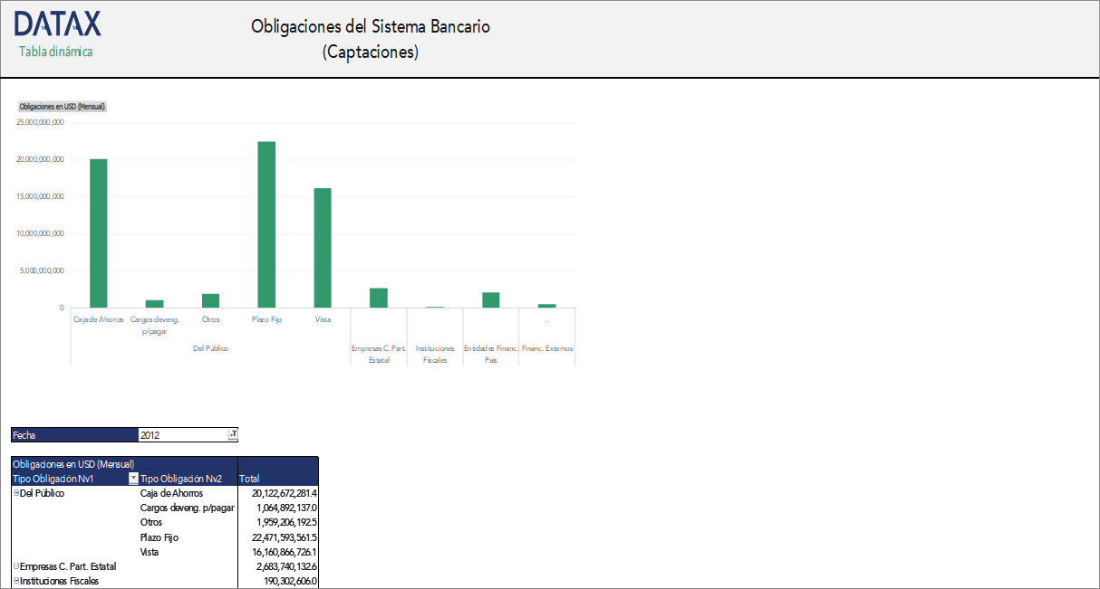Screen dimensions: 1100x589
Task: Select the 2012 Fecha value cell
Action: 181,435
